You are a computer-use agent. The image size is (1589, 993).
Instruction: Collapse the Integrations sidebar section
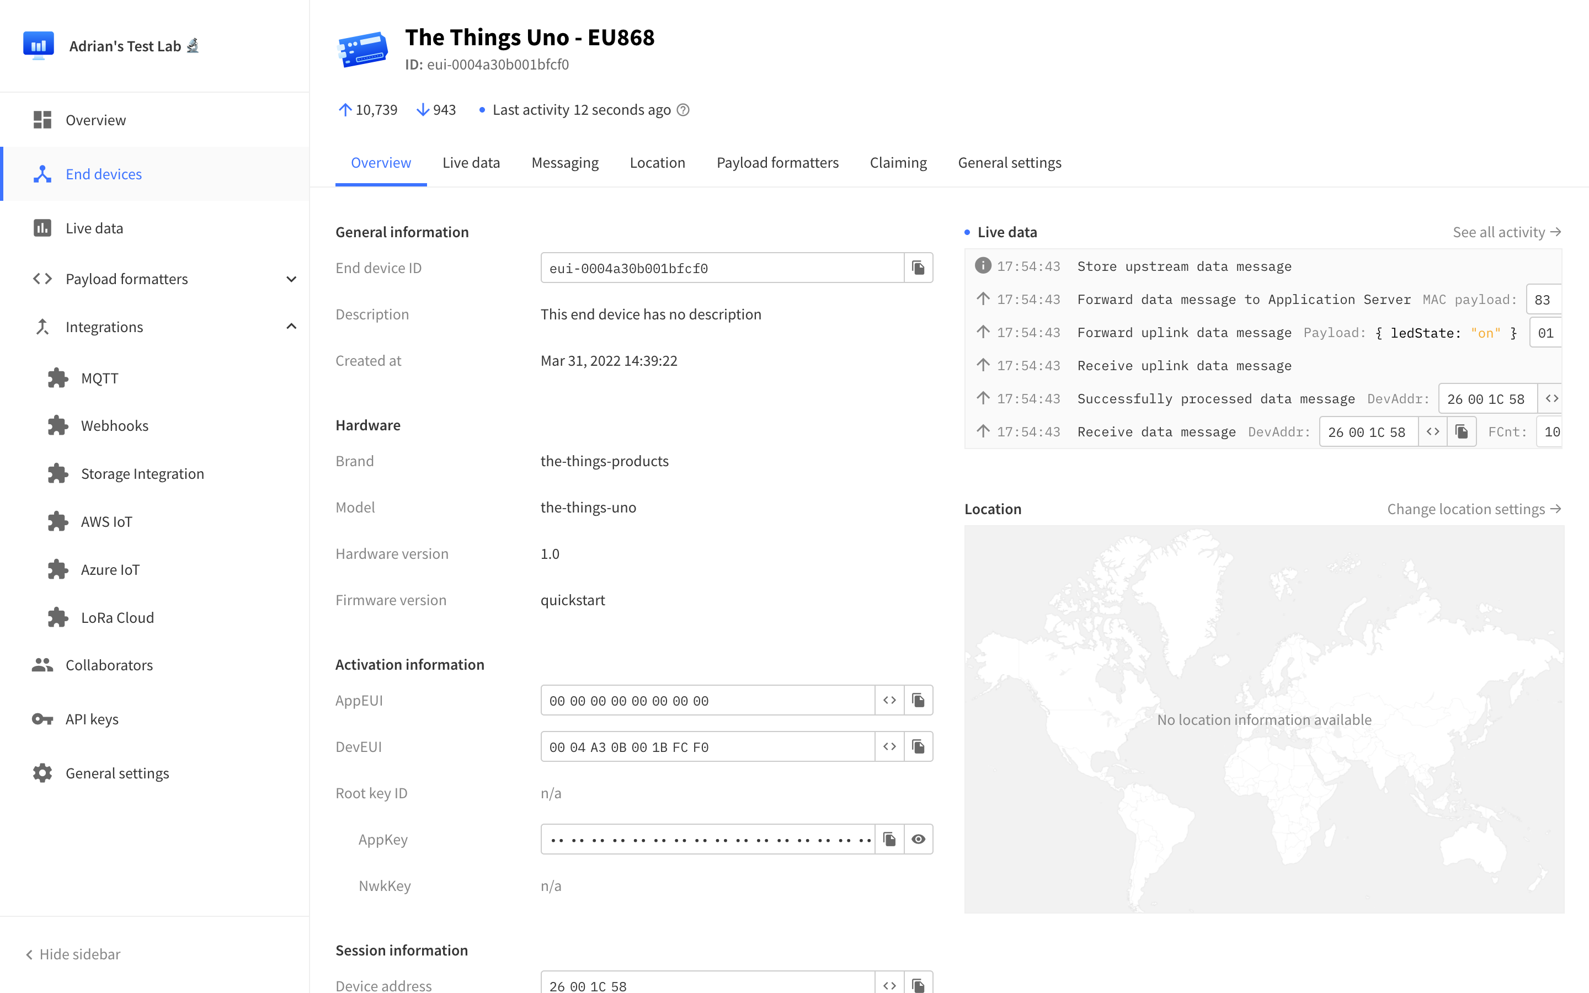pos(291,327)
